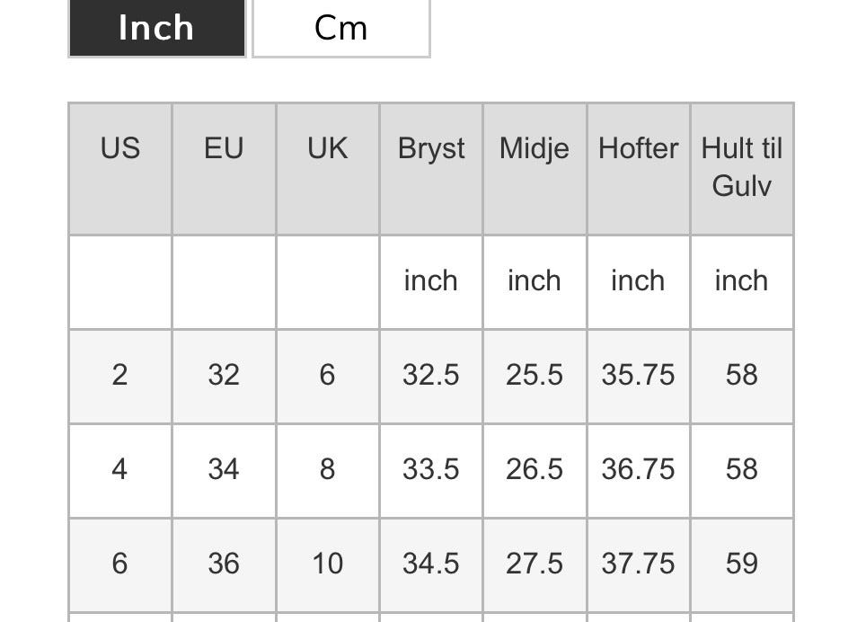This screenshot has height=622, width=857.
Task: Select the UK size 10 cell
Action: (x=327, y=564)
